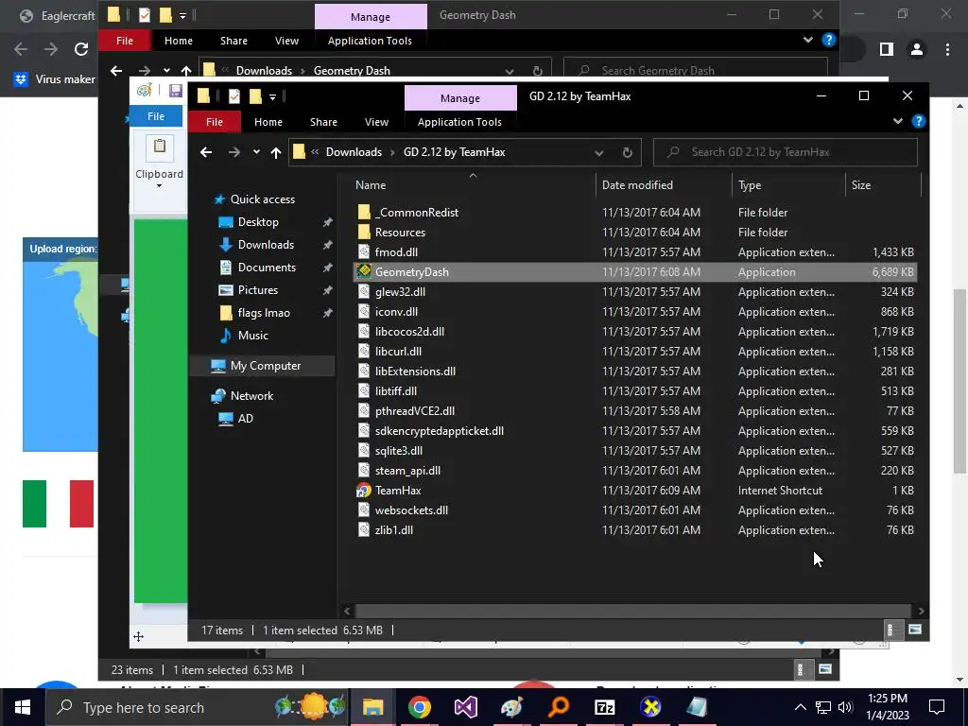Open Virus maker bookmark in Chrome

click(56, 79)
